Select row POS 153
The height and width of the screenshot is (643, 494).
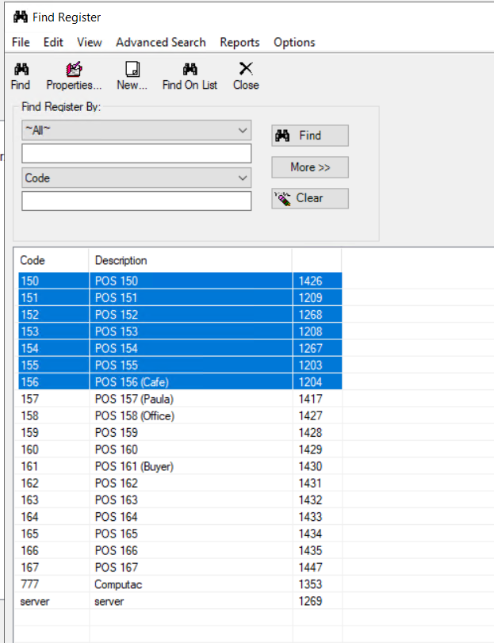pyautogui.click(x=180, y=331)
